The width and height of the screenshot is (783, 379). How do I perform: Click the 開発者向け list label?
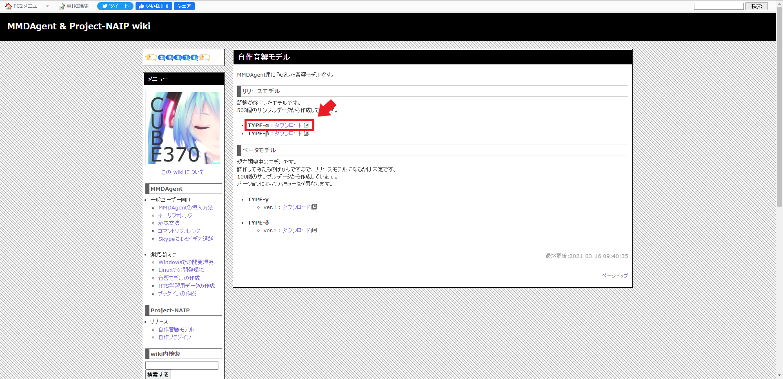[x=163, y=254]
